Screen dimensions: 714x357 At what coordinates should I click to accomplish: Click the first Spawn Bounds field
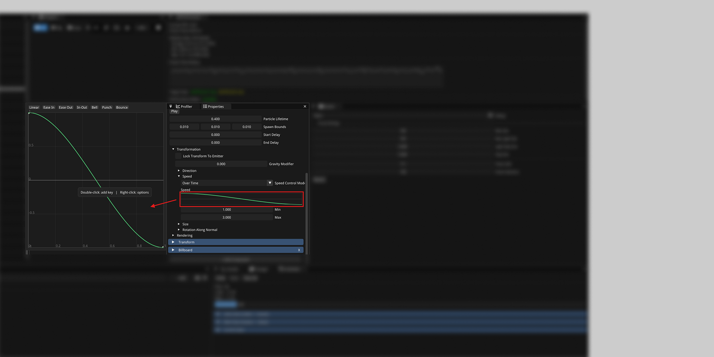coord(184,127)
